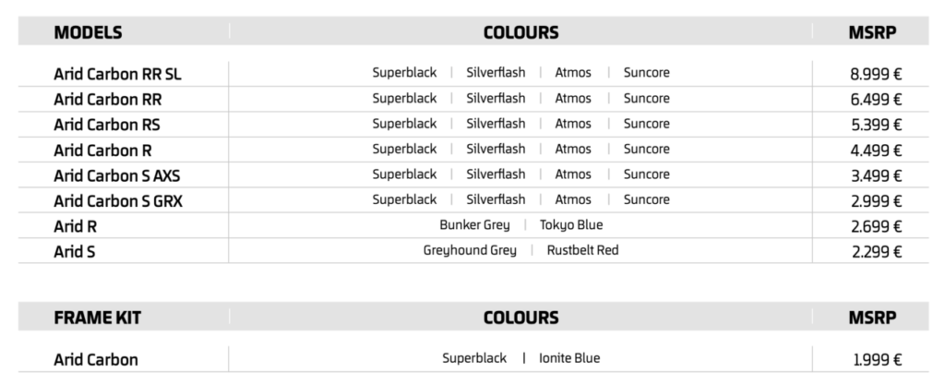The height and width of the screenshot is (385, 945).
Task: Select Arid Carbon RS model name
Action: (x=107, y=125)
